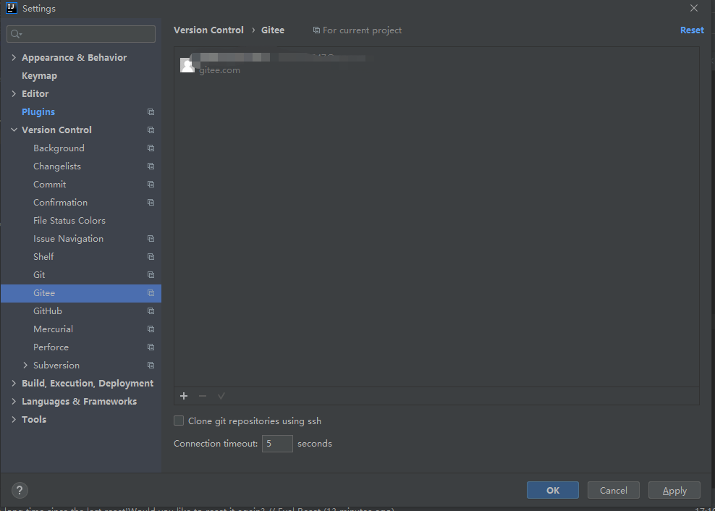Click the search magnifier icon in settings
Screen dimensions: 715x511
coord(16,34)
